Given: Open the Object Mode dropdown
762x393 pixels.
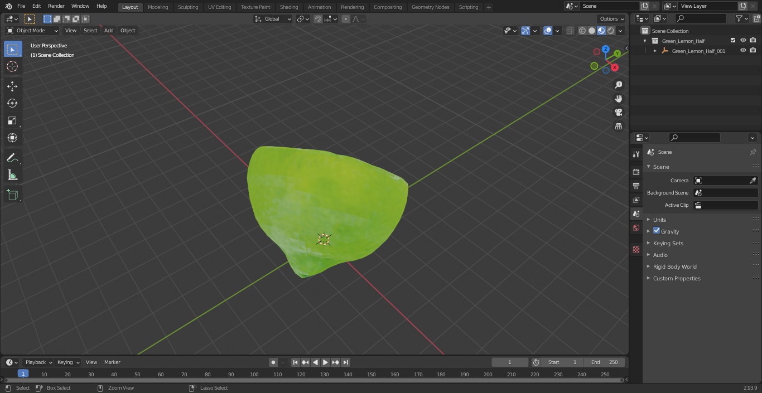Looking at the screenshot, I should click(32, 31).
